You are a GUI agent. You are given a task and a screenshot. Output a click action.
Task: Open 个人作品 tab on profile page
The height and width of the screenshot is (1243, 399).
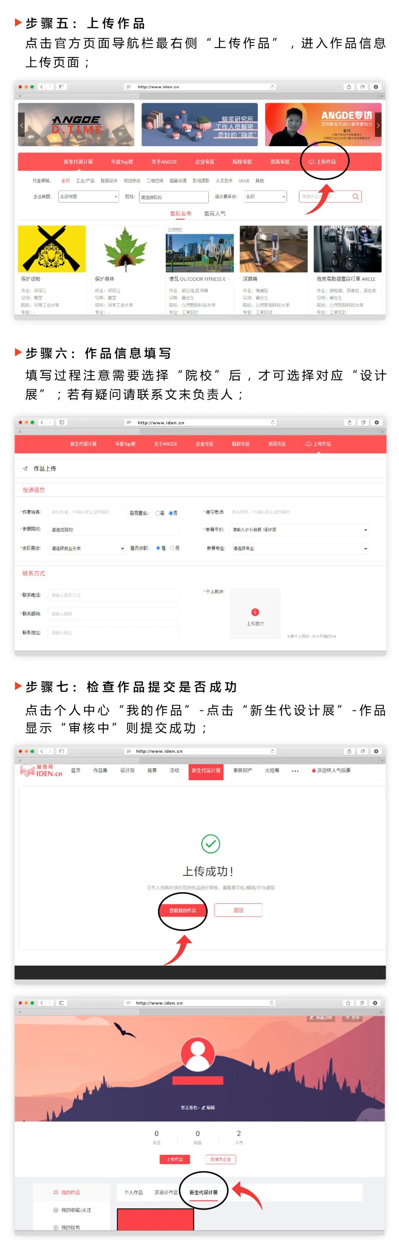click(x=134, y=1192)
